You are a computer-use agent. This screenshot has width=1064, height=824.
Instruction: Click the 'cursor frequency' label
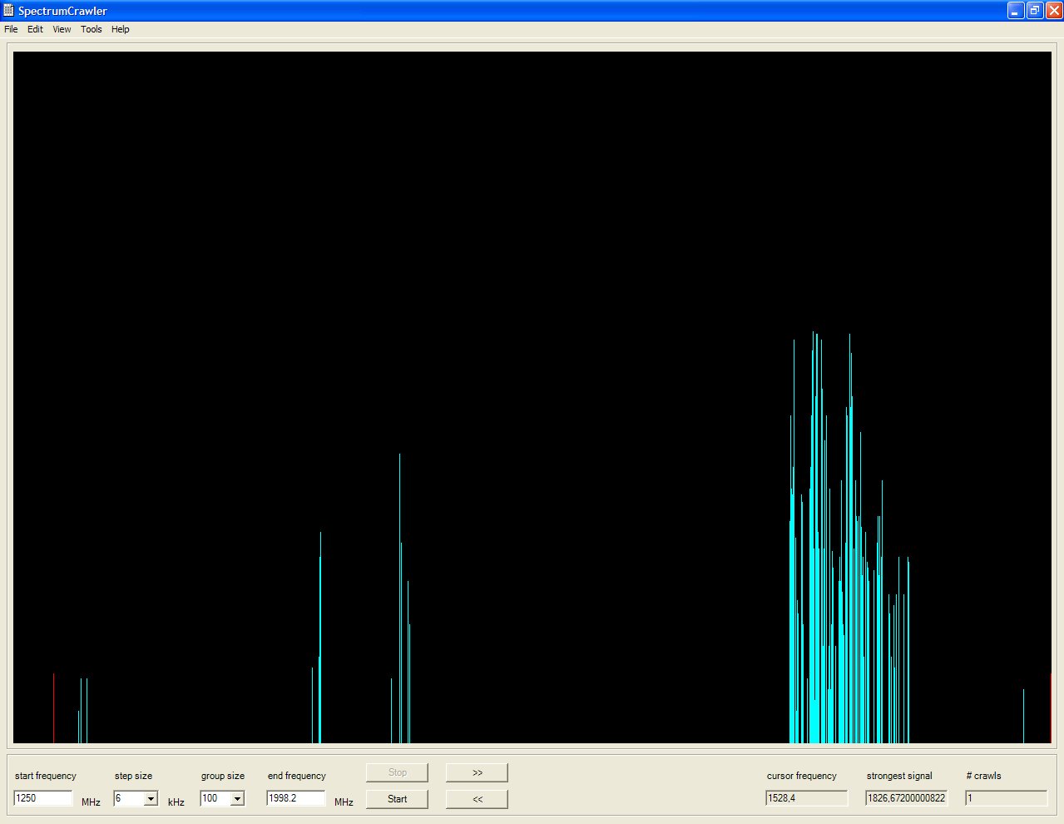pos(802,776)
